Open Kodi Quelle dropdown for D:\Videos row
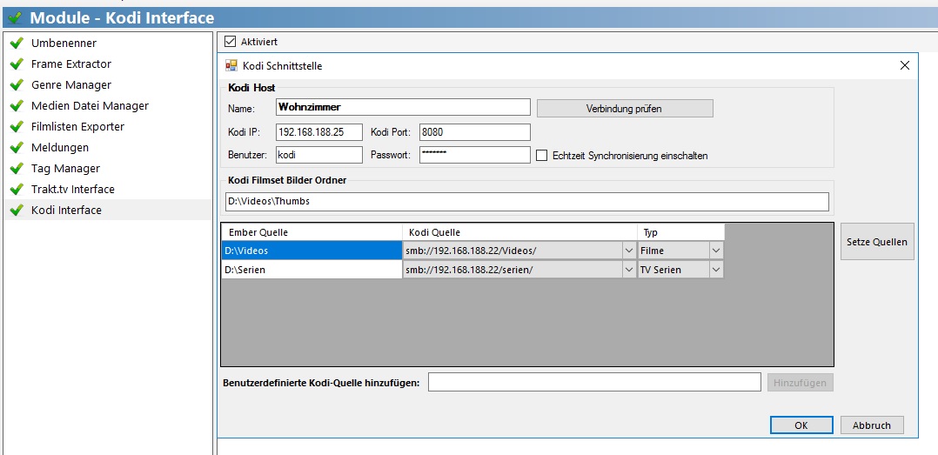Screen dimensions: 938x455 (629, 251)
